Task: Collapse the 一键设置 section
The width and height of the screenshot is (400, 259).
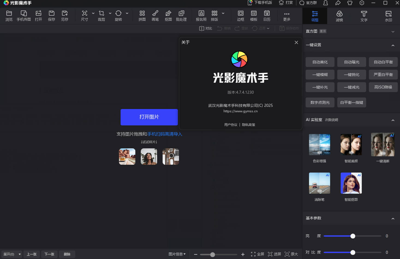Action: [x=393, y=45]
